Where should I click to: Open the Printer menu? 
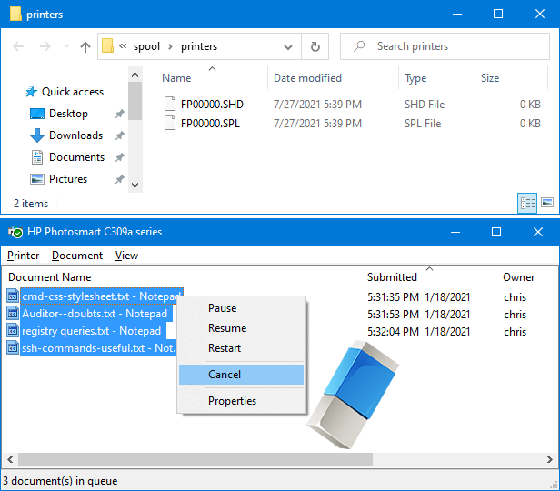pyautogui.click(x=24, y=256)
